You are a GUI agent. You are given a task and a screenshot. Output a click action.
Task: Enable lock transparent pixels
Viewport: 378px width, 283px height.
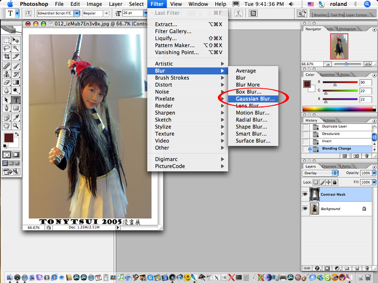click(x=317, y=182)
